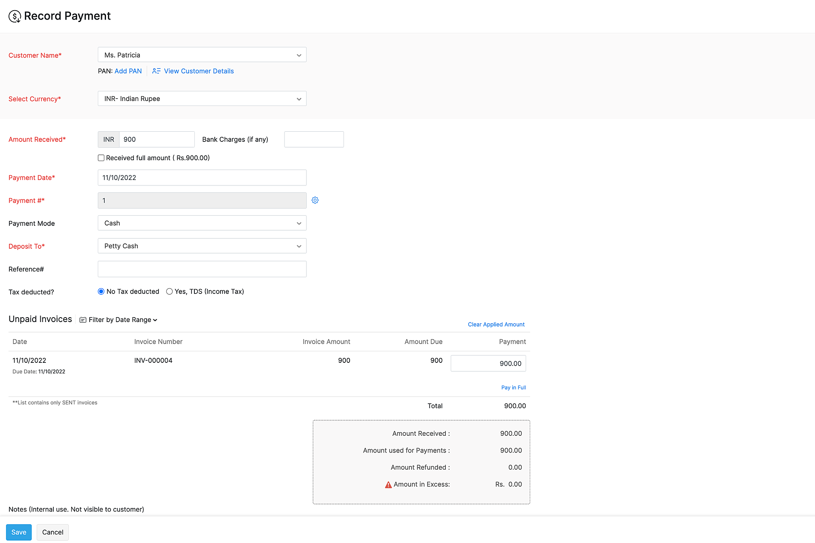The width and height of the screenshot is (815, 543).
Task: Click the Add PAN link
Action: pyautogui.click(x=128, y=71)
